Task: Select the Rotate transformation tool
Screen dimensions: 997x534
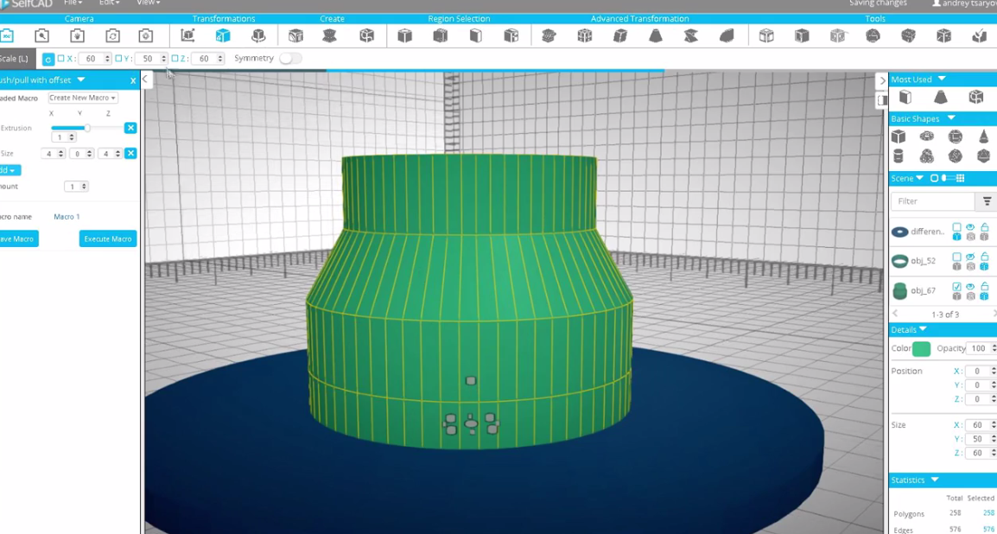Action: click(x=258, y=35)
